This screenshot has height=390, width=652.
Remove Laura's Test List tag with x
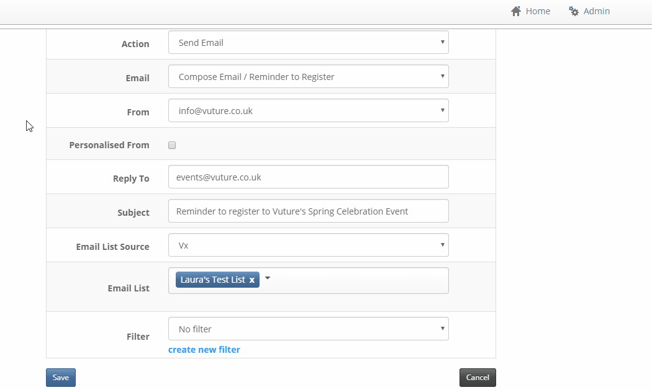coord(251,280)
